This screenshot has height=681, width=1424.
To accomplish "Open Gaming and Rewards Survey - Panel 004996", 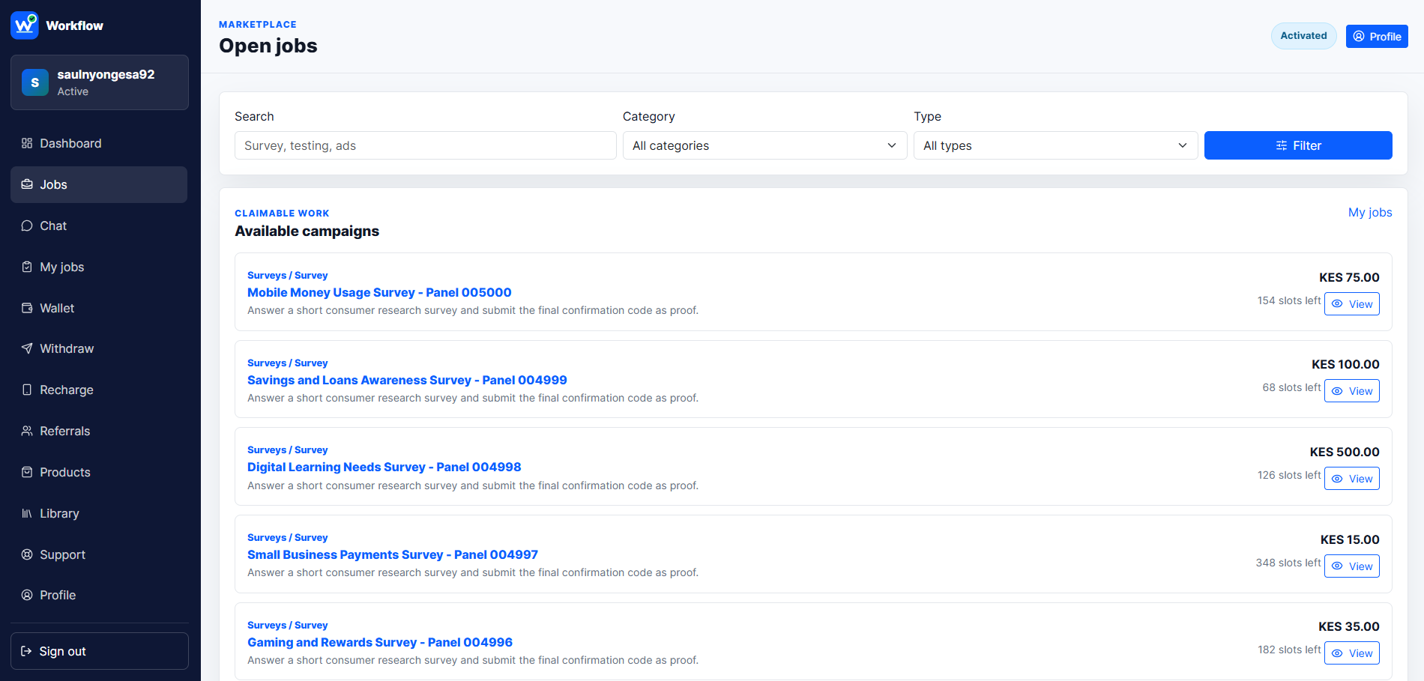I will [380, 642].
